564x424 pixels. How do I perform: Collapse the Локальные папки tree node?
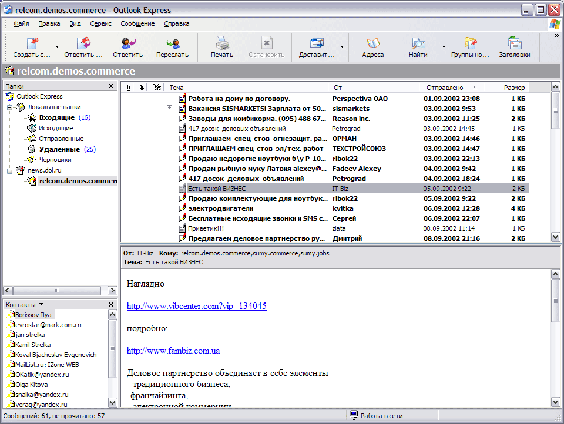click(x=10, y=107)
